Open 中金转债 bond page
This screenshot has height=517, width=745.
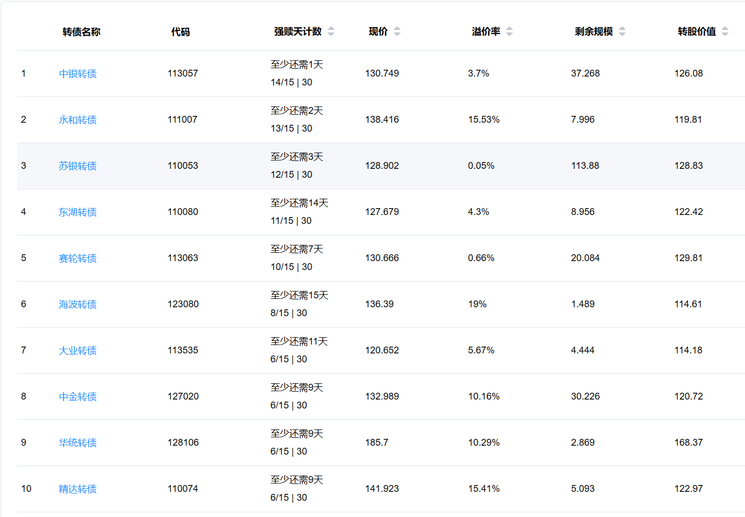(x=78, y=397)
